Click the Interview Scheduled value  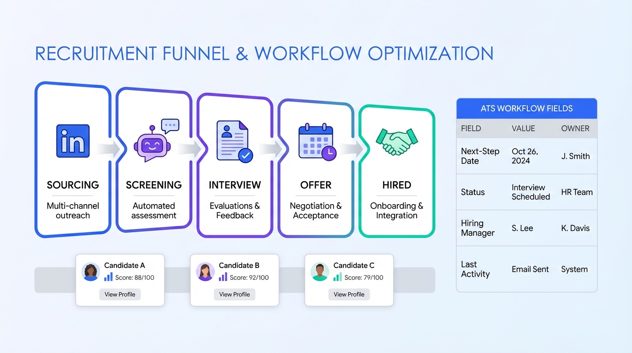coord(530,192)
